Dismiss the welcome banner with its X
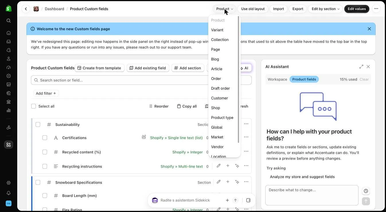The height and width of the screenshot is (212, 386). 369,29
